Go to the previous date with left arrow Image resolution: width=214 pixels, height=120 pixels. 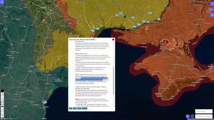(188, 116)
